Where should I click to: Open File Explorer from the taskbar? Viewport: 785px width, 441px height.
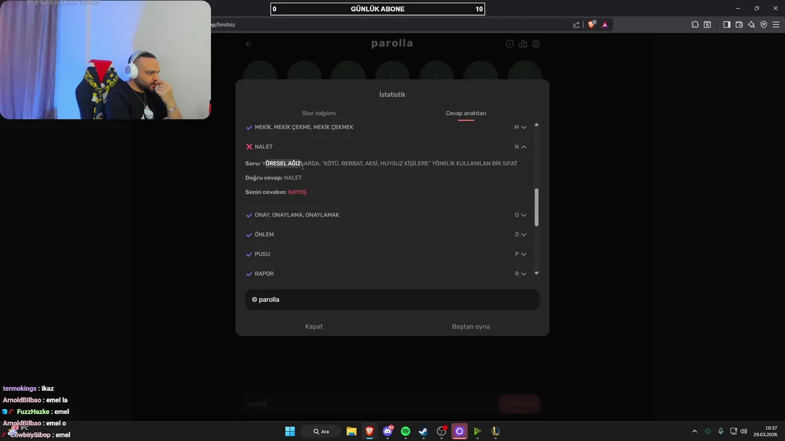click(x=351, y=431)
